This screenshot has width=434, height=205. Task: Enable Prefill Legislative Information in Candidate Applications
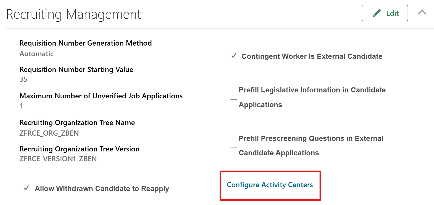click(x=233, y=99)
